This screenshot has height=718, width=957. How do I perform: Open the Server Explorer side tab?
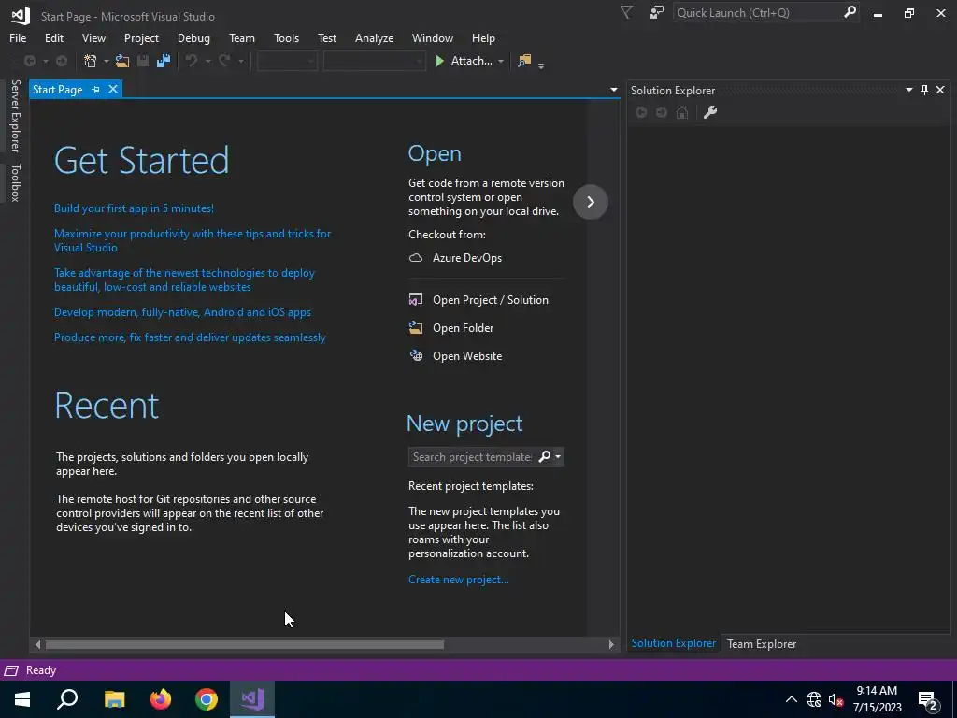pos(15,115)
